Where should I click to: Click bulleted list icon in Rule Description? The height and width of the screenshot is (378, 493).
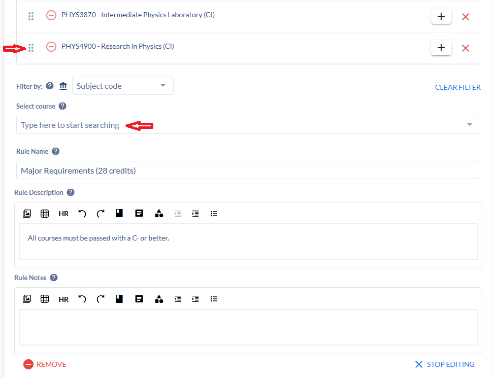click(214, 214)
